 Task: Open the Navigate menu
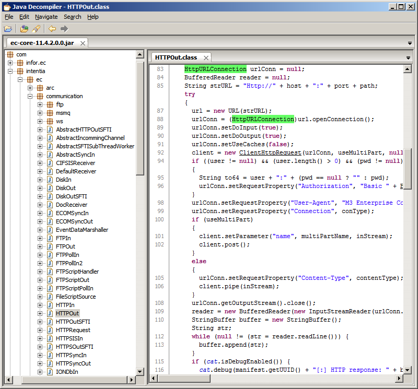[x=46, y=17]
